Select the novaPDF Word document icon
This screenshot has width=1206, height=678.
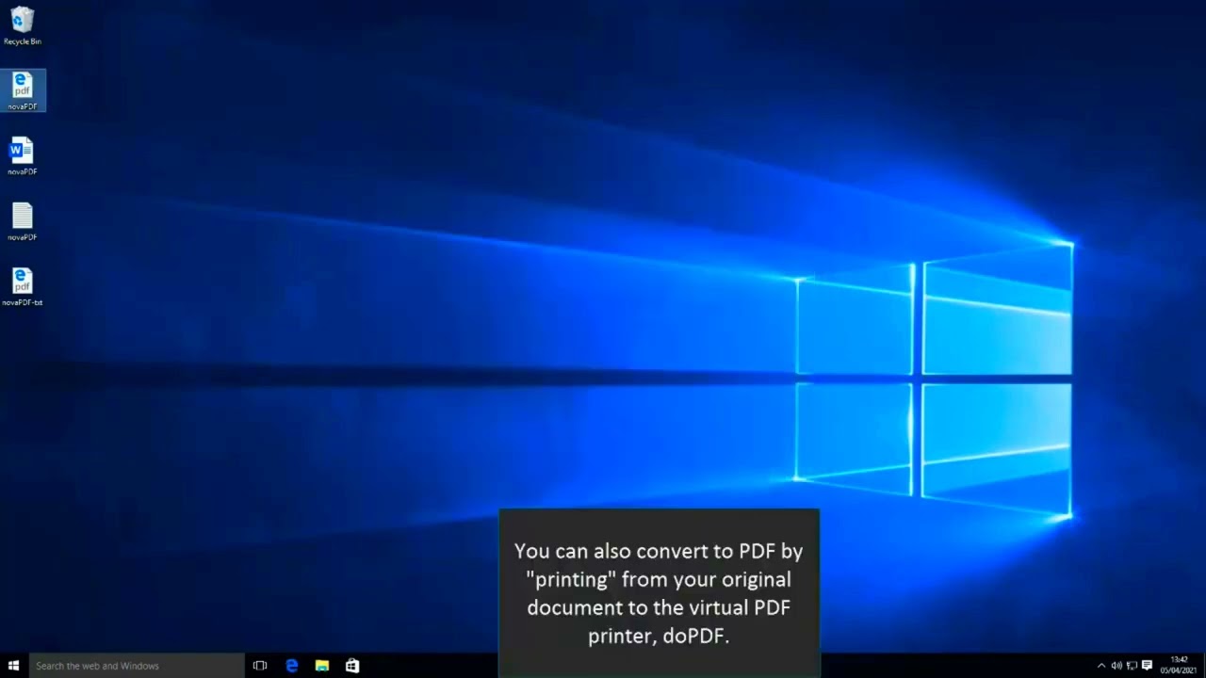[x=23, y=156]
